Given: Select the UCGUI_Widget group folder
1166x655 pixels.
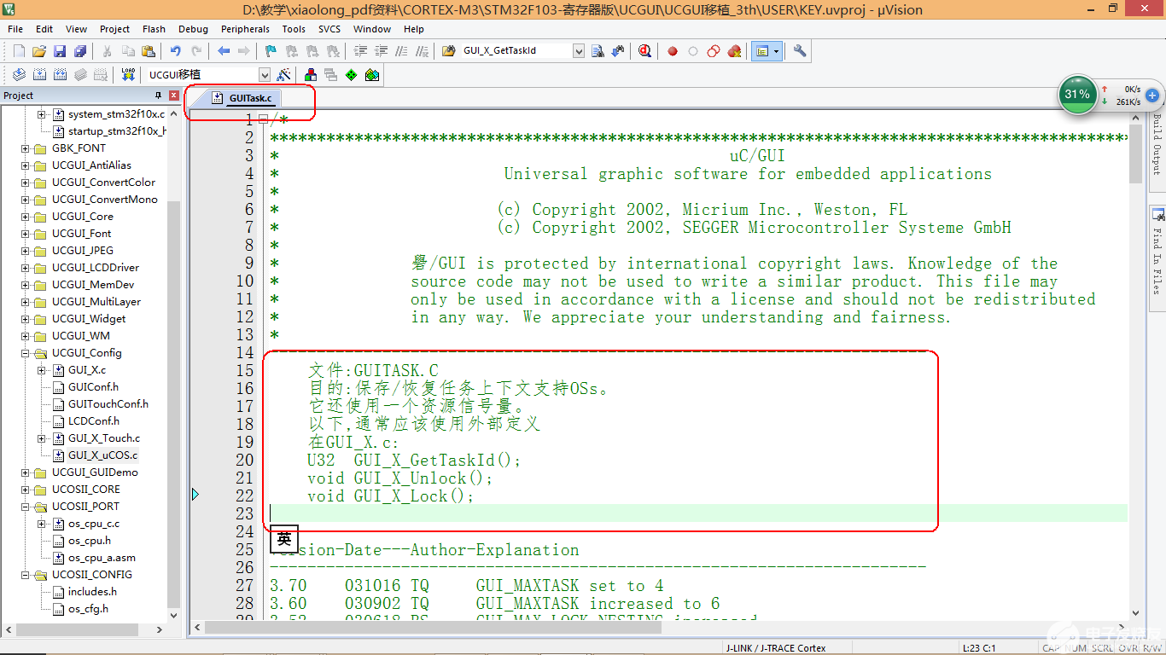Looking at the screenshot, I should 88,319.
